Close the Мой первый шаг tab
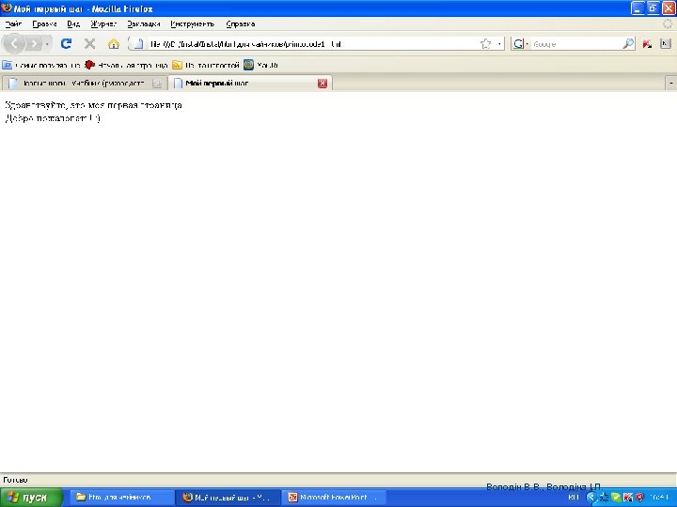 click(323, 84)
